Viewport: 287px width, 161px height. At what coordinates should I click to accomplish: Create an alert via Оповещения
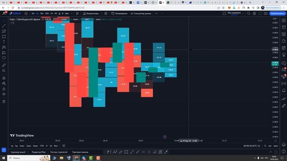click(119, 13)
